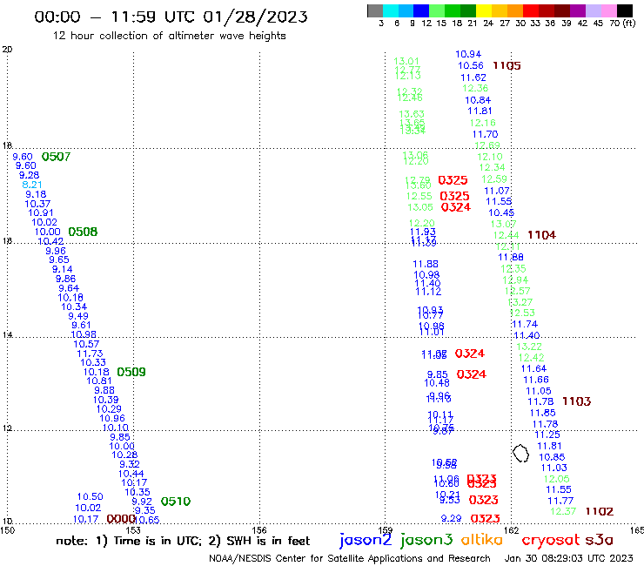Click the jason3 time label '0508'
This screenshot has width=644, height=566.
tap(83, 232)
